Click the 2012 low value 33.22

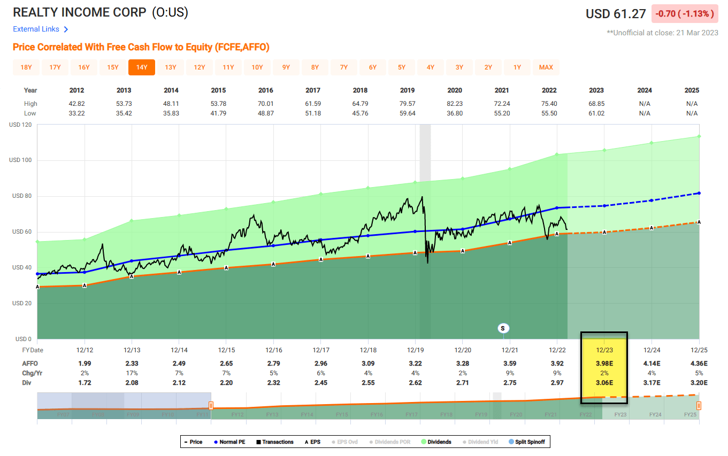tap(76, 113)
